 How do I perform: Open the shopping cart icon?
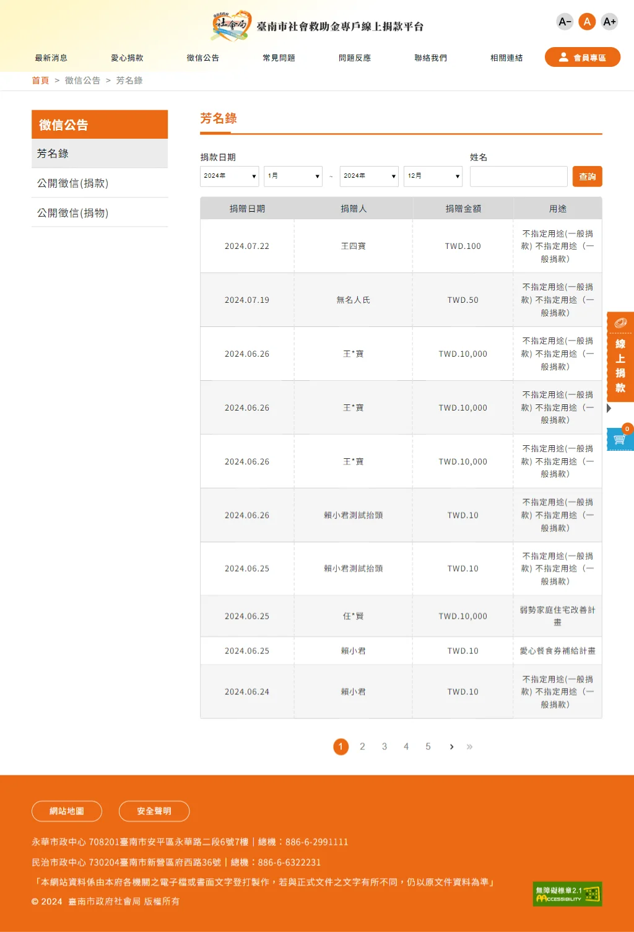click(620, 439)
